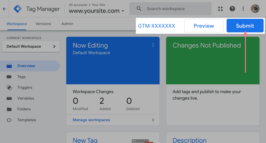The image size is (266, 143).
Task: Switch to the Versions tab
Action: point(43,24)
